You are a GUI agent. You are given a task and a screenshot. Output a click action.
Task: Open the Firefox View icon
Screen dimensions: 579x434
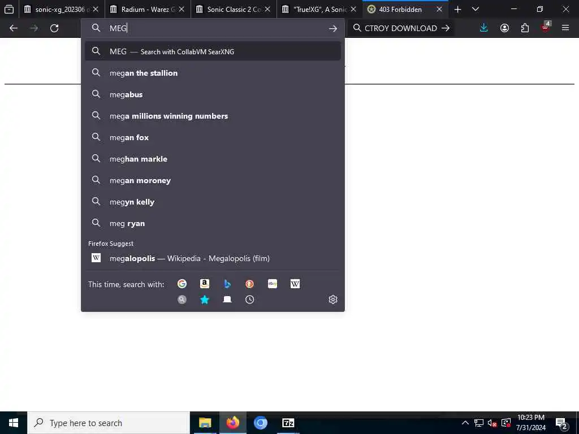tap(9, 9)
